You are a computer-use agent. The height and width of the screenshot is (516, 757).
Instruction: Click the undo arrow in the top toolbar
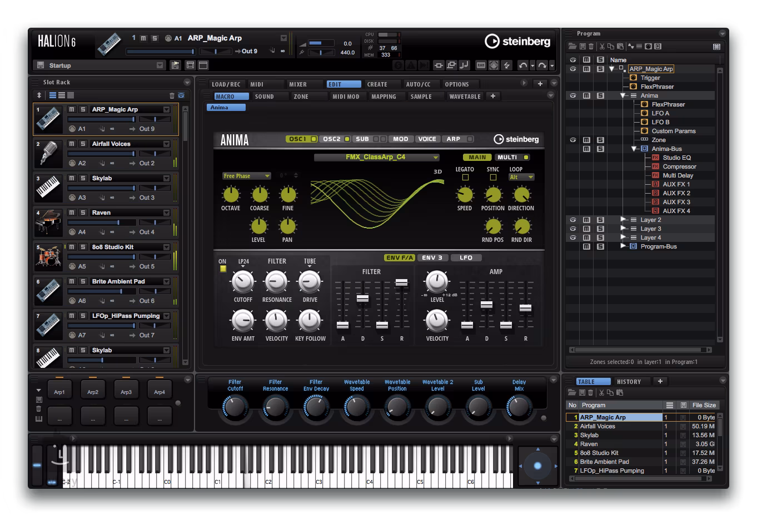522,65
